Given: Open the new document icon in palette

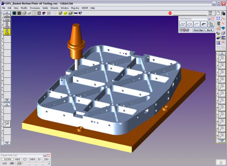Looking at the screenshot, I should click(x=218, y=13).
